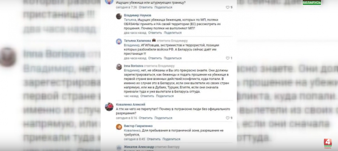
Task: Reply to Владимир Наумов's comment via Ответить
Action: point(155,33)
